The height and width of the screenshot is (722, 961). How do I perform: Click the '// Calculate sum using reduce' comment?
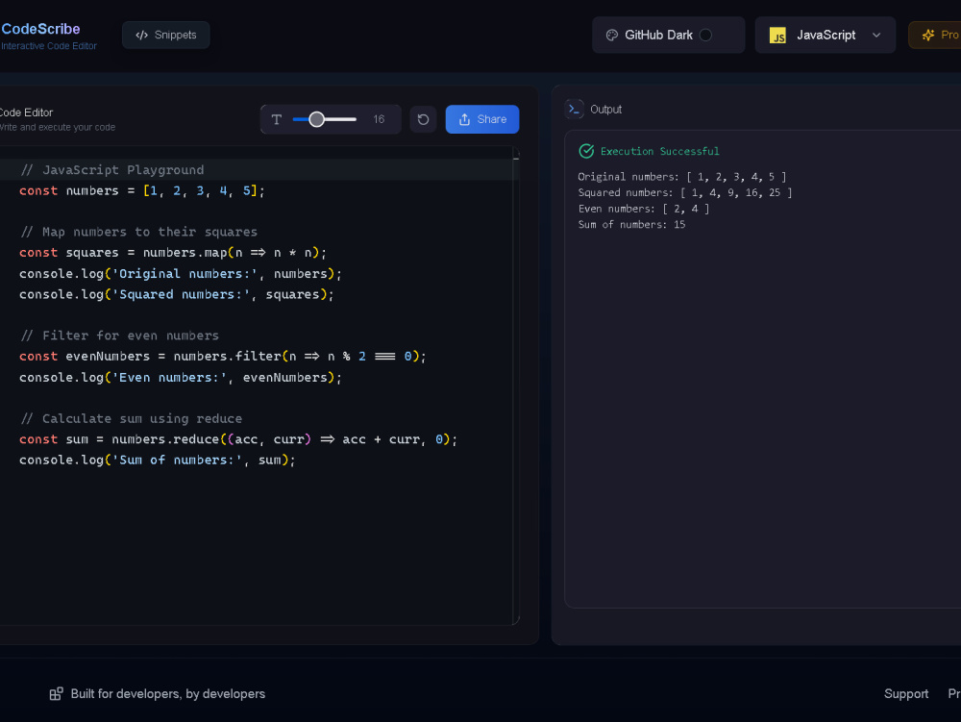point(131,418)
